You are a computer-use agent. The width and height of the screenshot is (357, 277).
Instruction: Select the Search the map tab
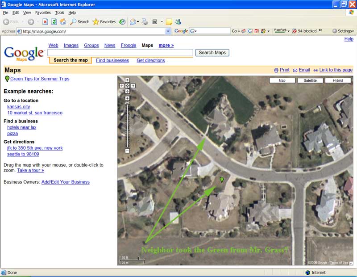(71, 60)
